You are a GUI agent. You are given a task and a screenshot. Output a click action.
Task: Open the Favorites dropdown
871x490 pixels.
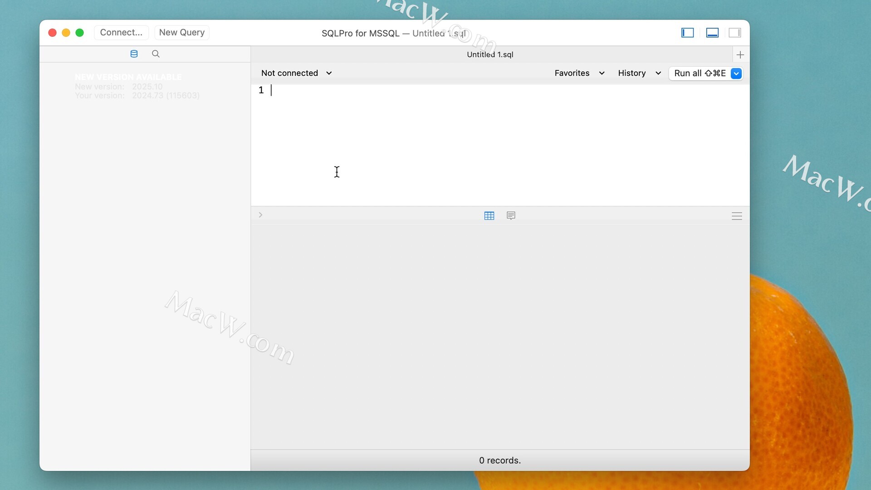pyautogui.click(x=579, y=73)
